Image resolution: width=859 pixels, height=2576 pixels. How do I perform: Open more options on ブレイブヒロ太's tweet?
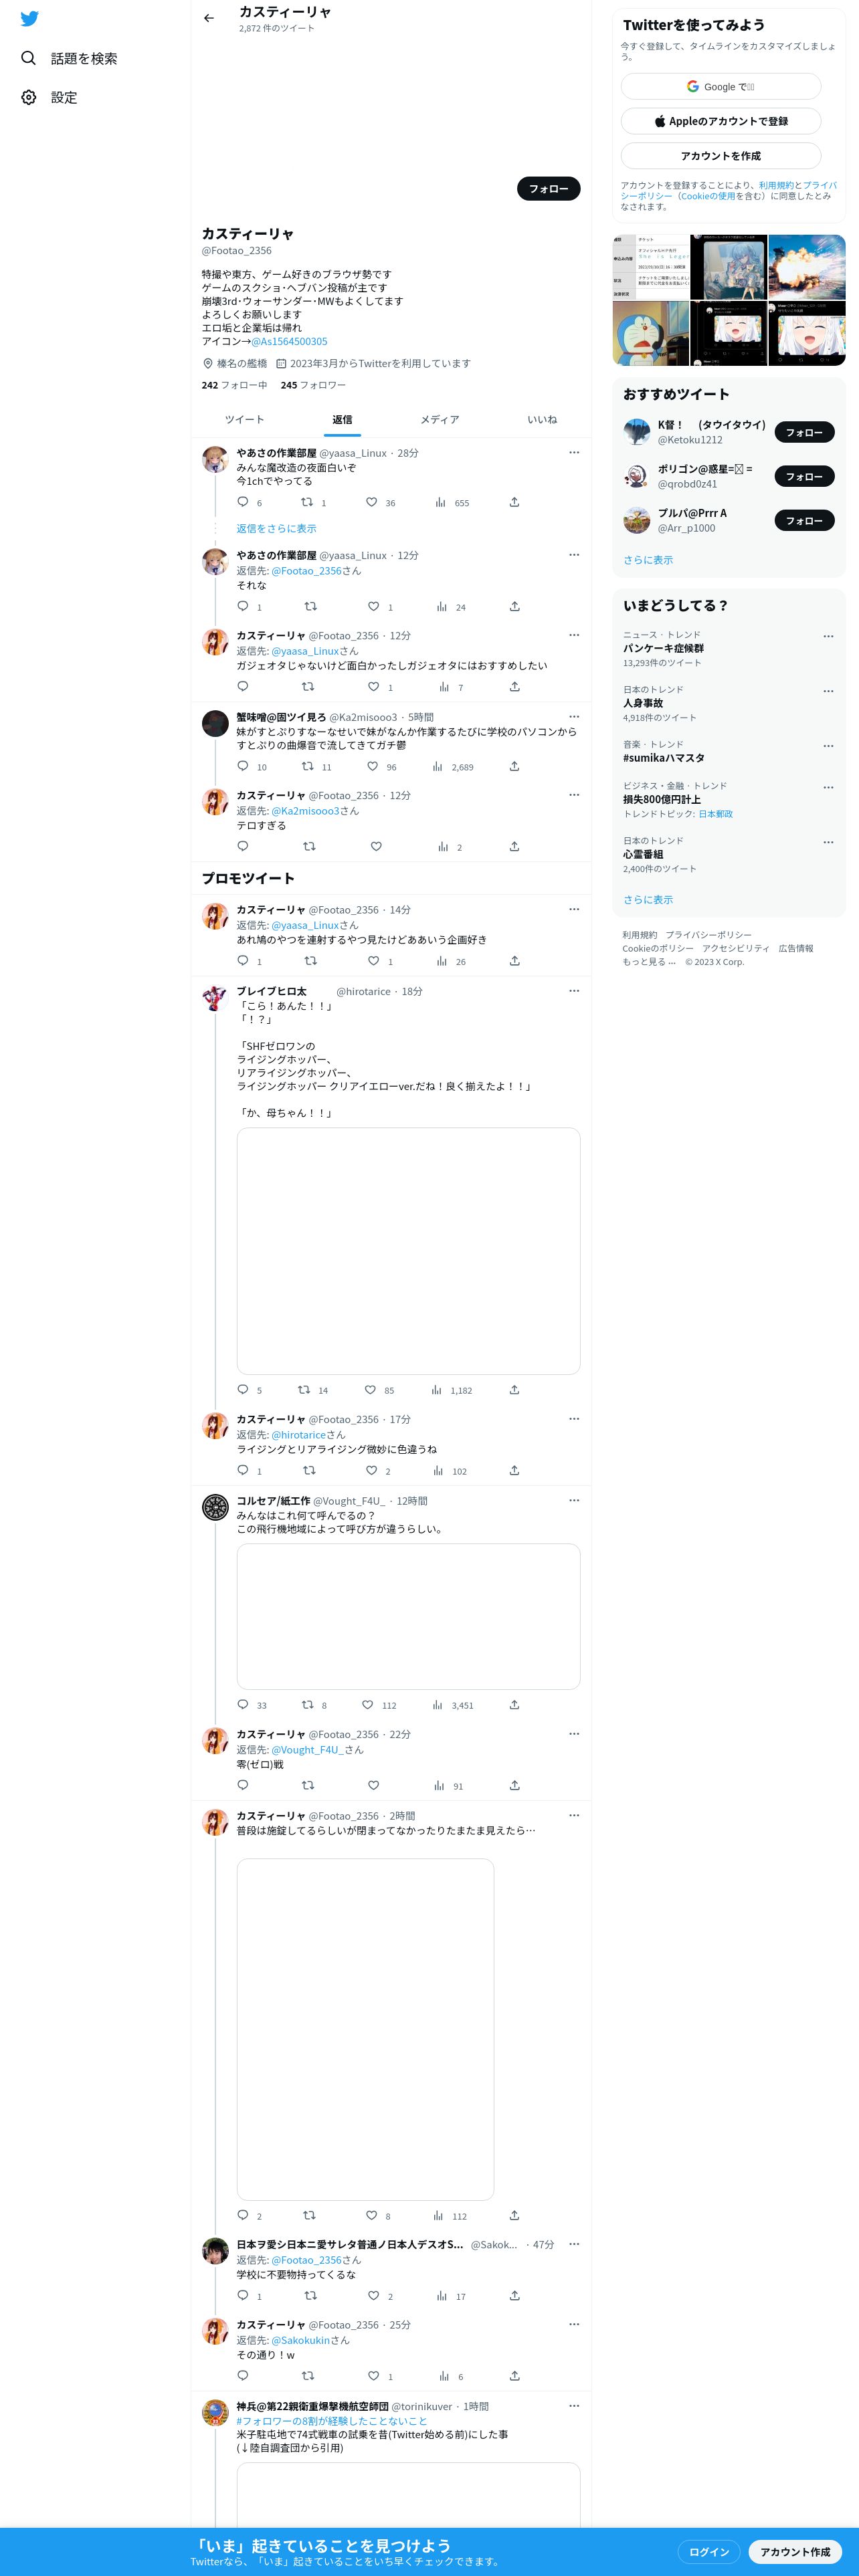pyautogui.click(x=574, y=990)
